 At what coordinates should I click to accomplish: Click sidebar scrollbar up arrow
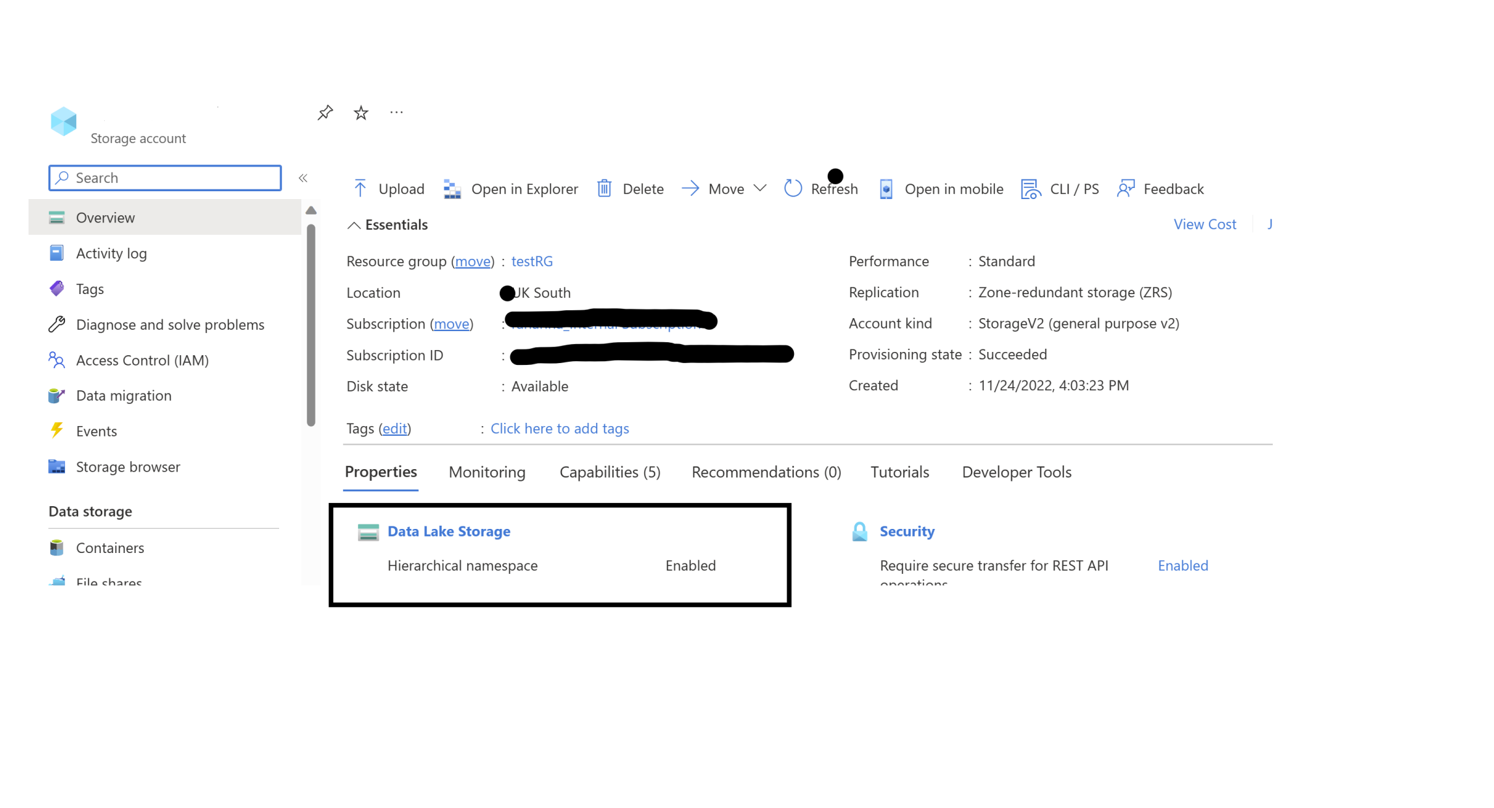[311, 210]
